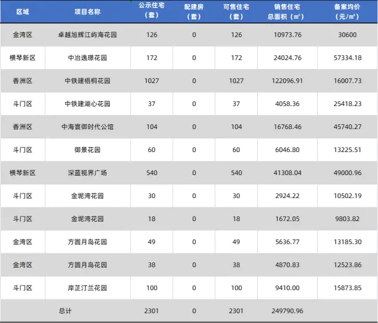Click the area value 122096.91
The height and width of the screenshot is (323, 378).
(x=287, y=81)
